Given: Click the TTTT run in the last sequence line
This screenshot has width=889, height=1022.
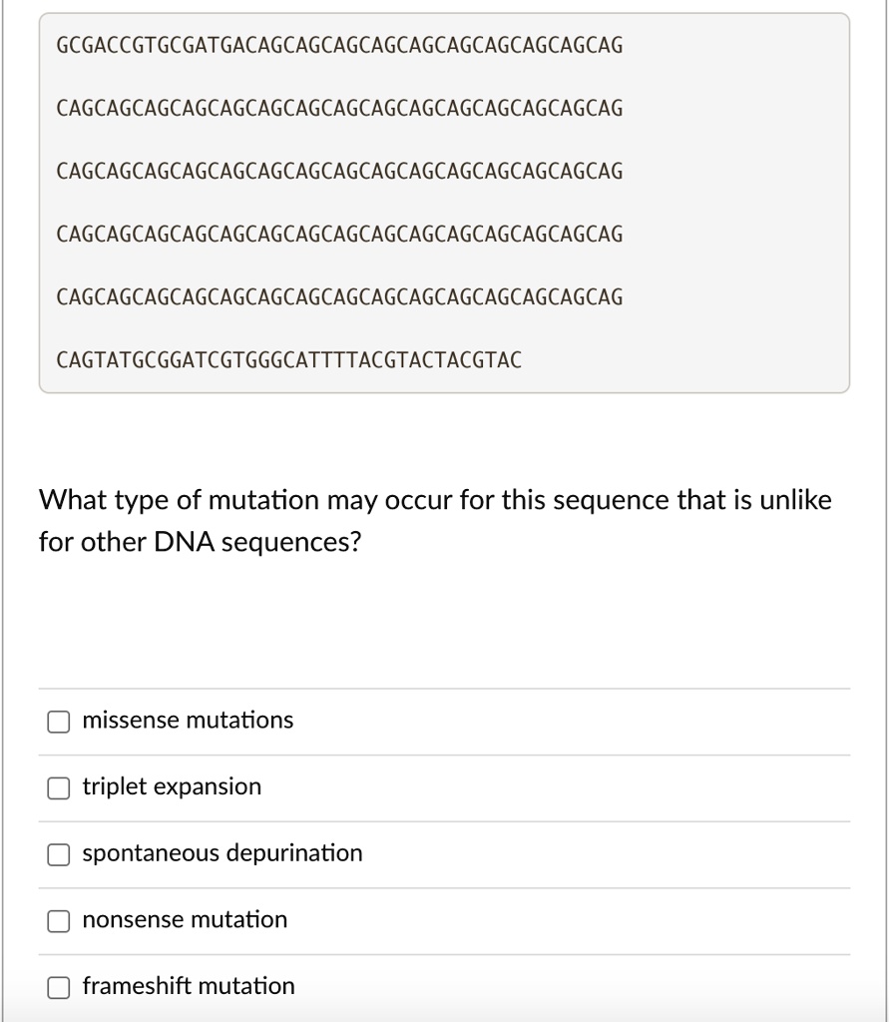Looking at the screenshot, I should tap(334, 359).
